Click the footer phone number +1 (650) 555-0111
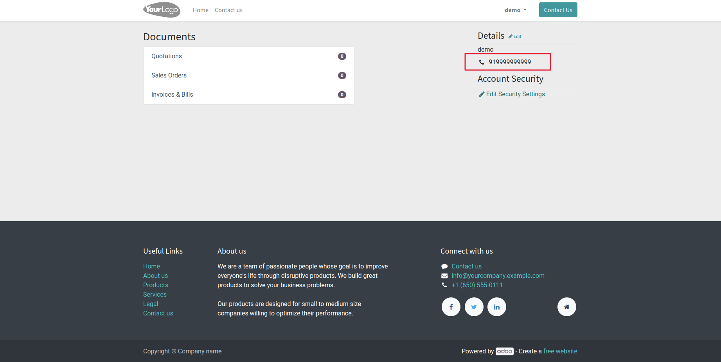 click(x=477, y=285)
